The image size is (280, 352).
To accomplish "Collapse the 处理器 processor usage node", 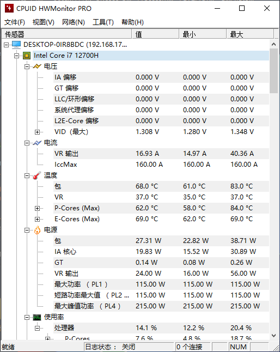I will (37, 328).
